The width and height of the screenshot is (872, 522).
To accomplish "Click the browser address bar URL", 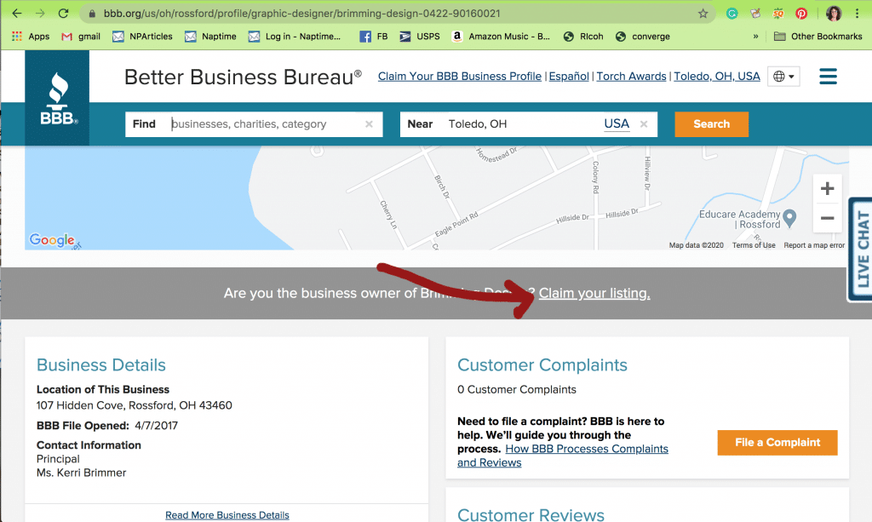I will (301, 14).
